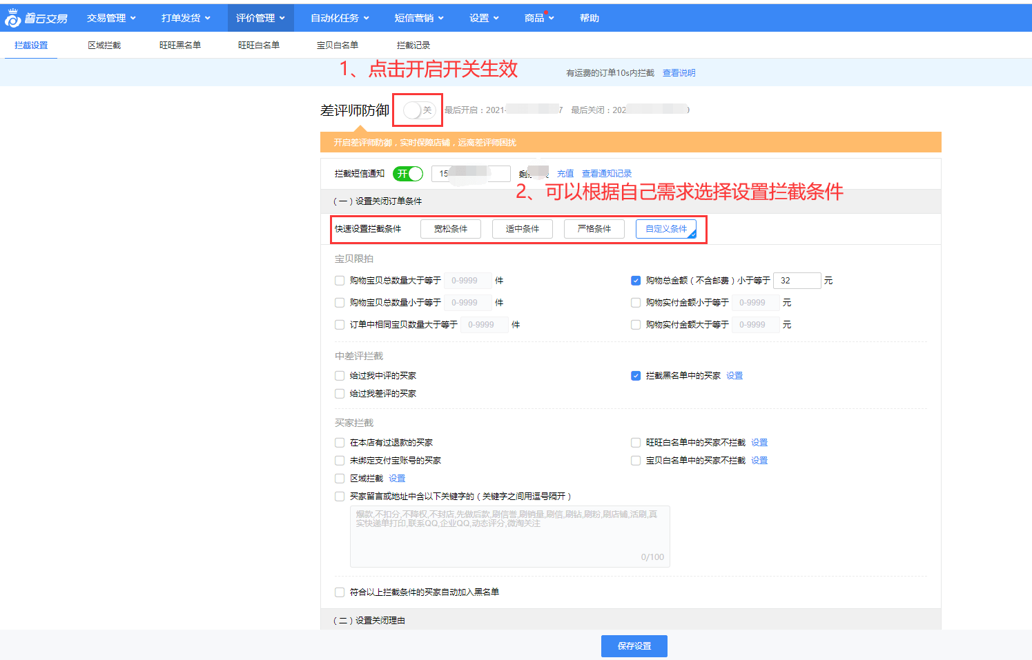Check 购物宝贝总数量大于等于 checkbox
1032x660 pixels.
[x=340, y=281]
